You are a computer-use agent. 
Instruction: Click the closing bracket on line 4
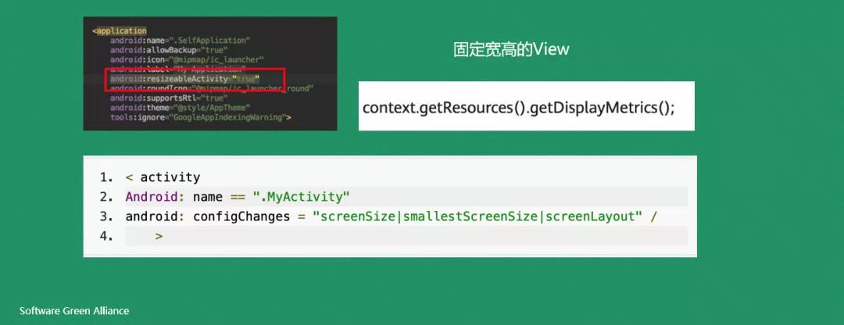click(159, 236)
